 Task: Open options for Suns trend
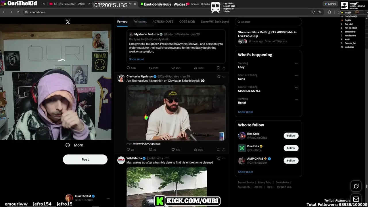pos(297,76)
